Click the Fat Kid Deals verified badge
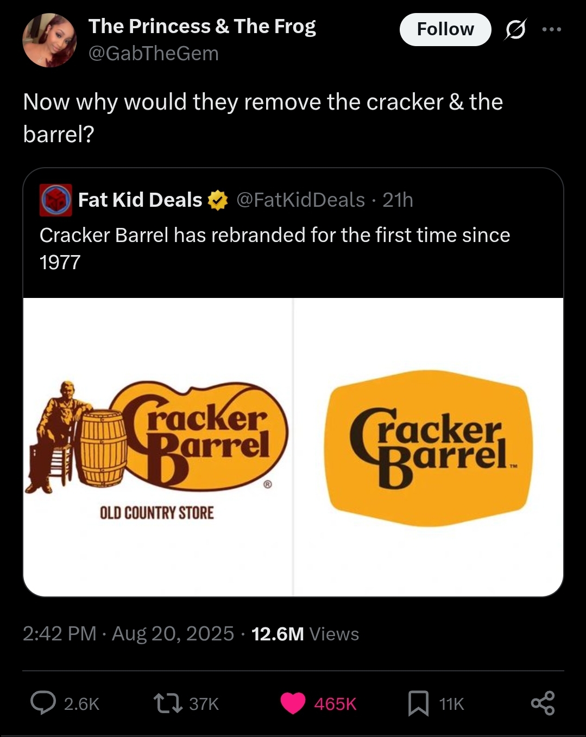 218,200
